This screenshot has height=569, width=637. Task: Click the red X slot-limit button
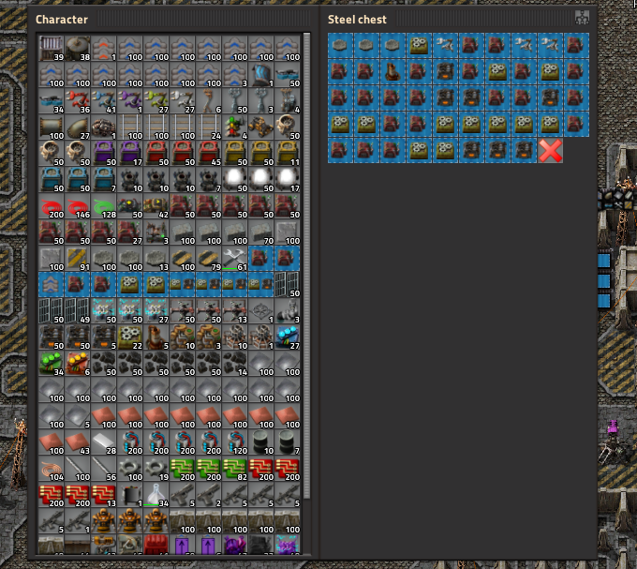pyautogui.click(x=551, y=151)
